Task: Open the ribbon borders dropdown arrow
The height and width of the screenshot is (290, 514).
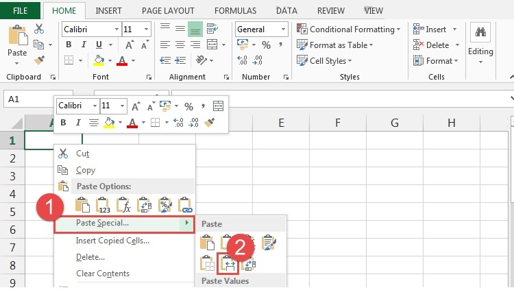Action: click(x=80, y=61)
